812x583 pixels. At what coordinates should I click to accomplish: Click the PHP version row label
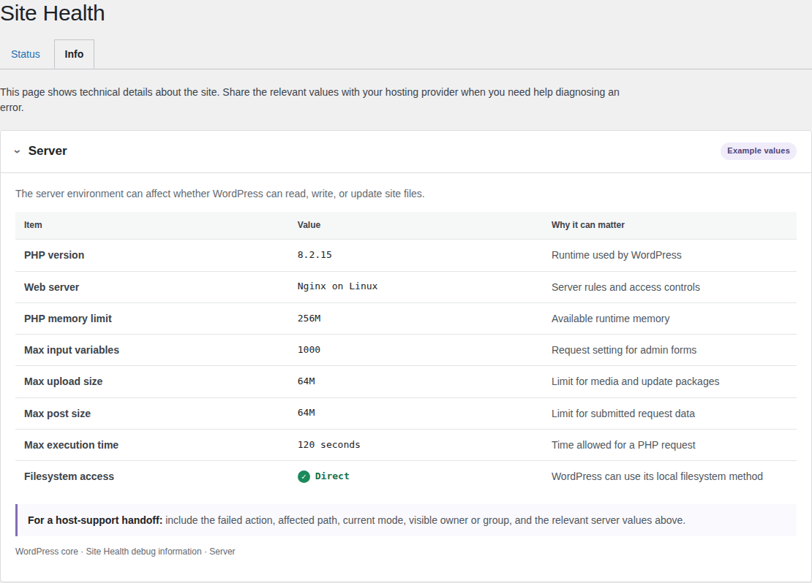(x=54, y=255)
